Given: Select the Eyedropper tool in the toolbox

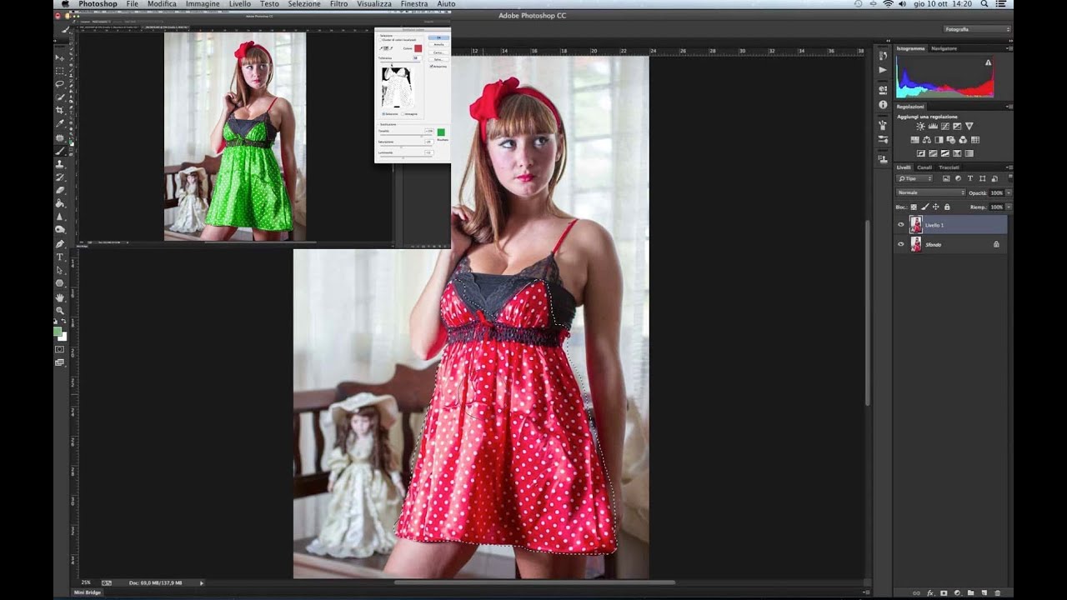Looking at the screenshot, I should click(x=60, y=123).
